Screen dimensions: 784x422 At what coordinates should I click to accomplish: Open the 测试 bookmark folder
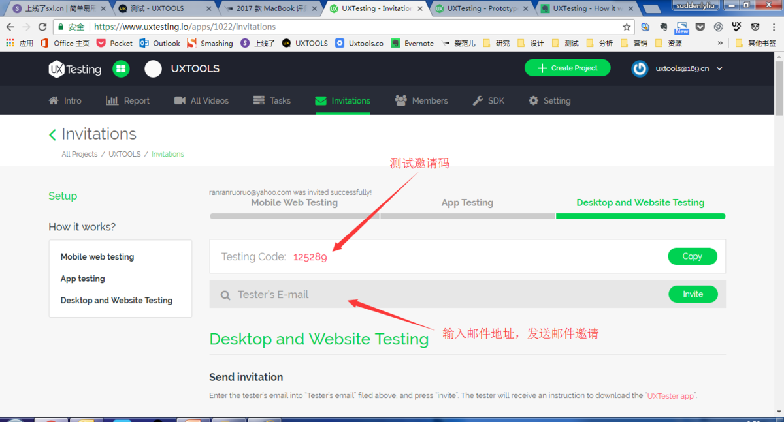565,43
